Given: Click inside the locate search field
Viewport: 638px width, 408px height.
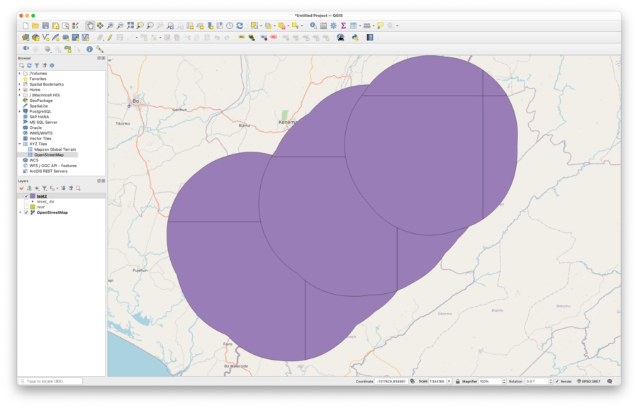Looking at the screenshot, I should tap(50, 380).
